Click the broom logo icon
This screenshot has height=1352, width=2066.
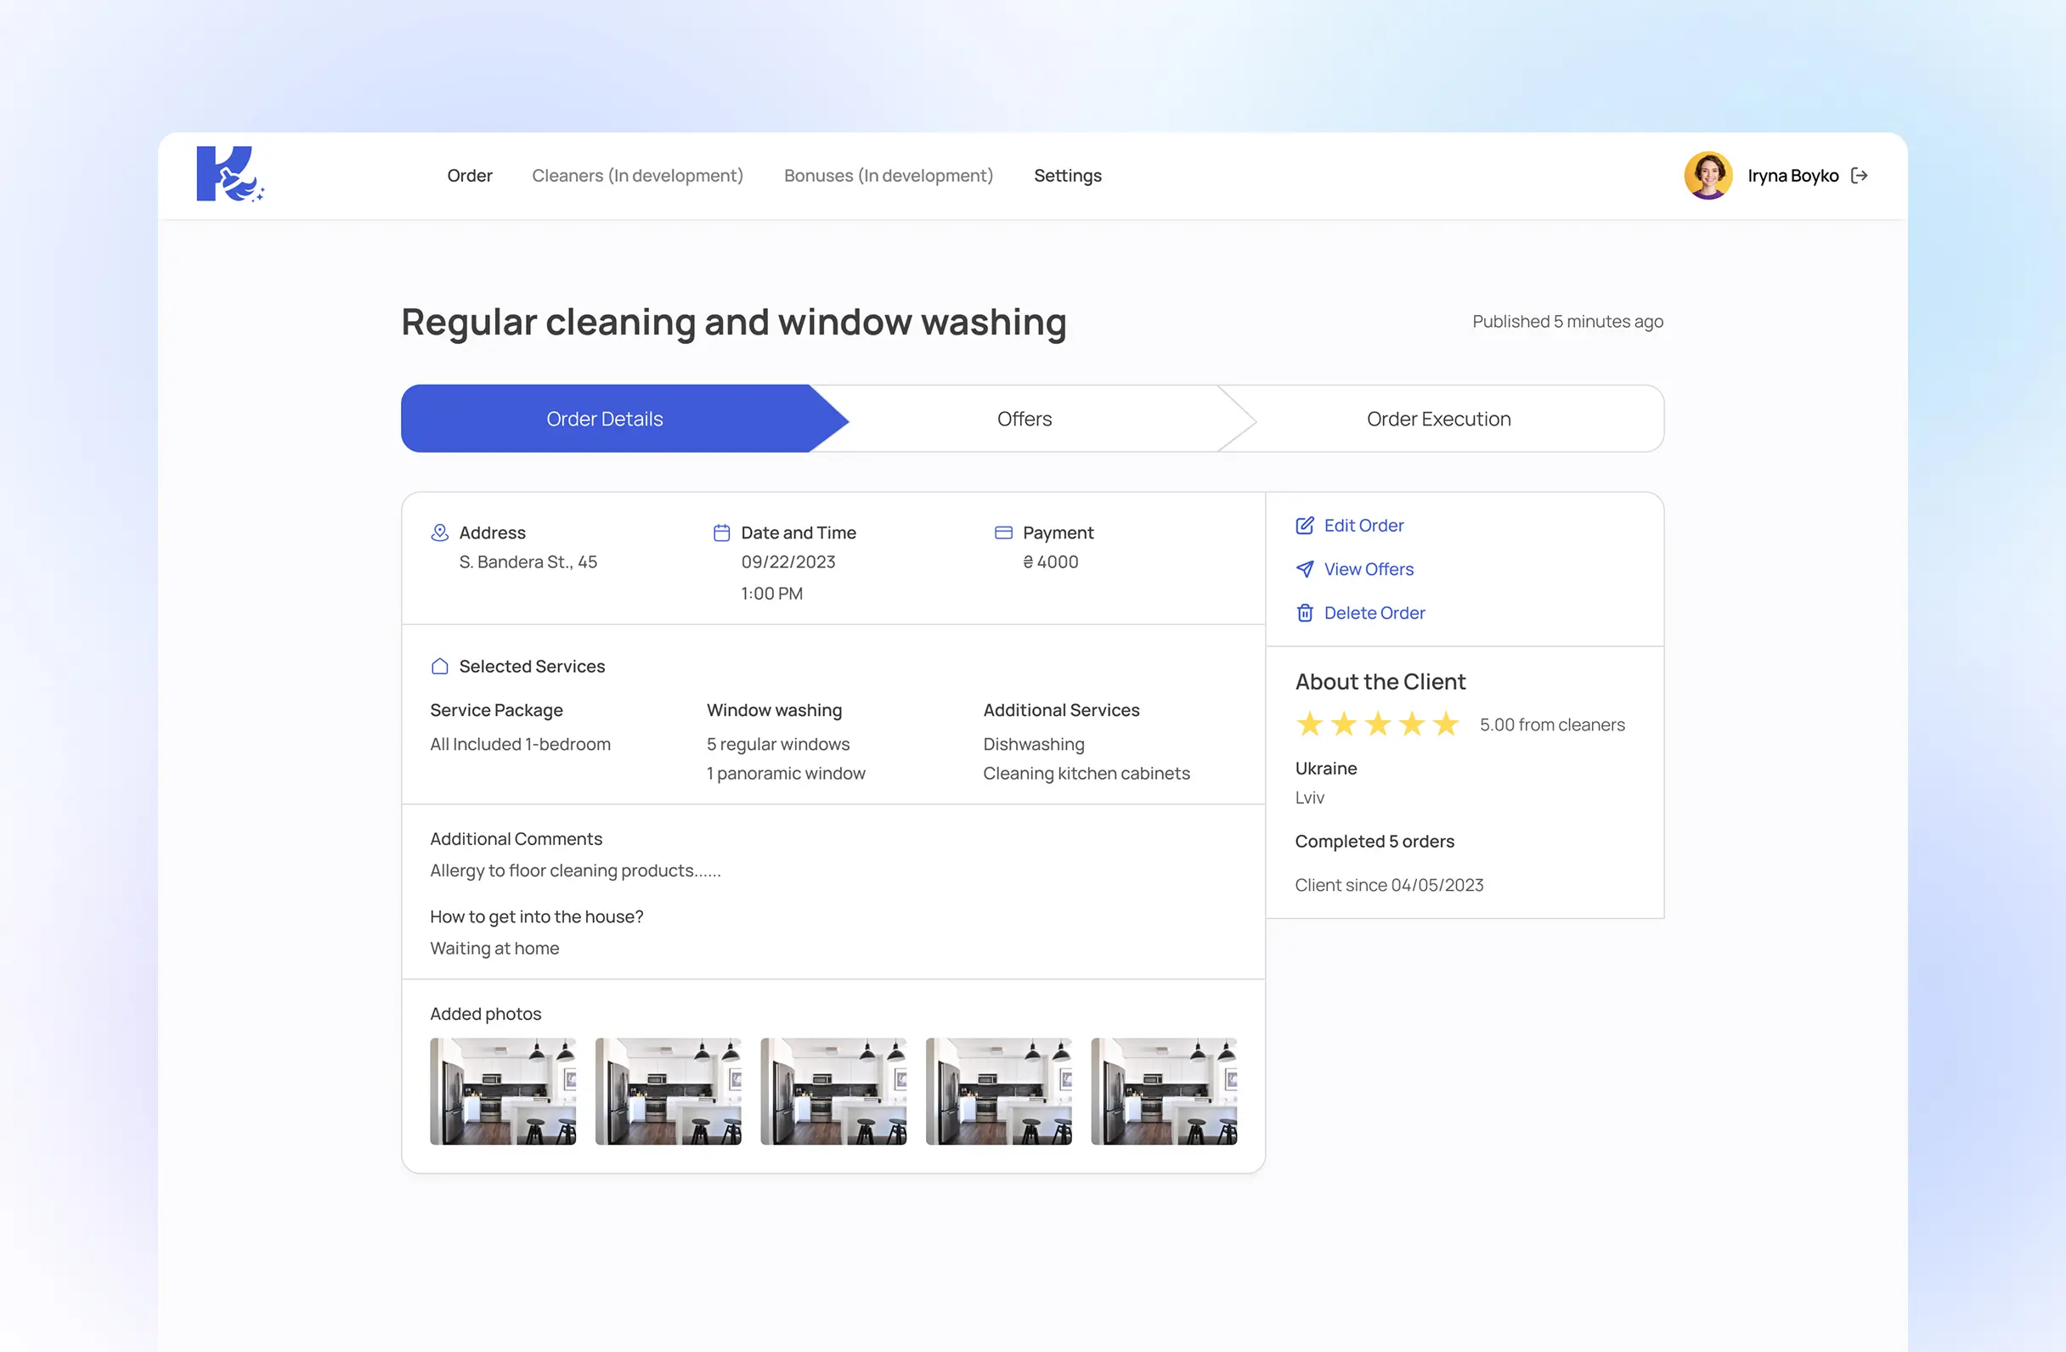click(229, 174)
